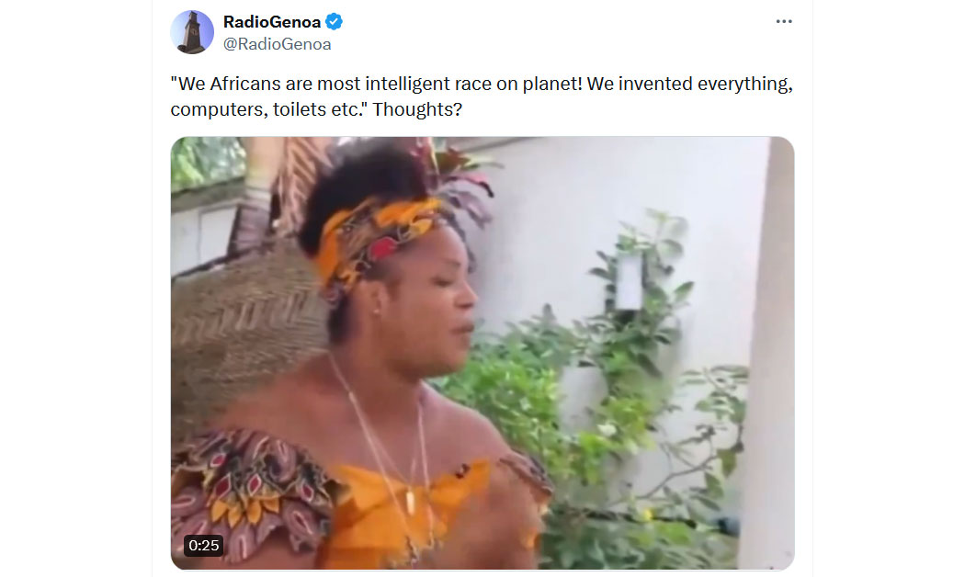Click the tweet's first line about Africans
This screenshot has width=965, height=577.
[482, 83]
